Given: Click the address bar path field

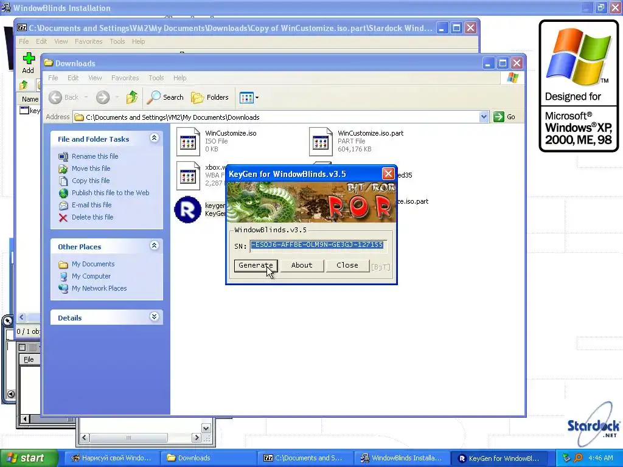Looking at the screenshot, I should (276, 117).
